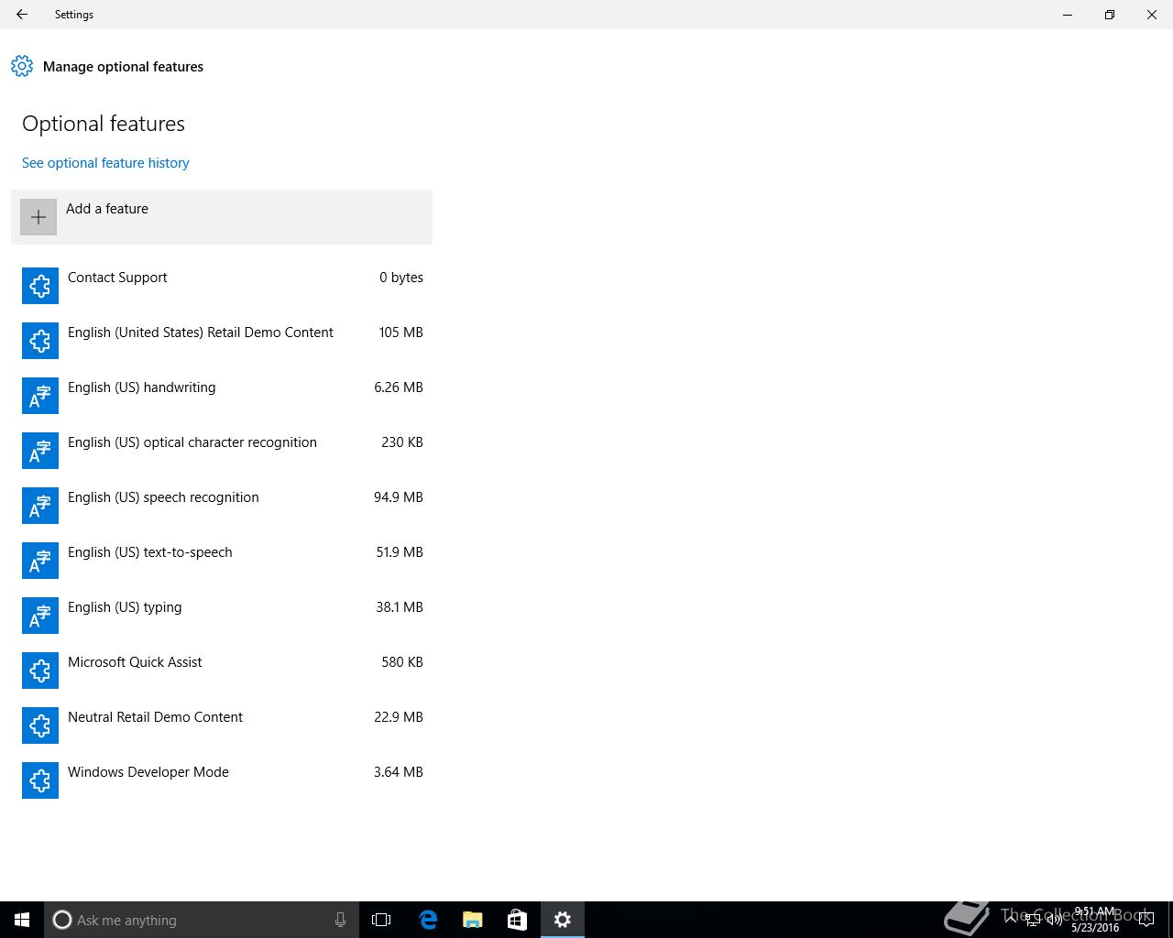Click the English (United States) Retail Demo Content icon
This screenshot has width=1173, height=938.
pos(40,341)
